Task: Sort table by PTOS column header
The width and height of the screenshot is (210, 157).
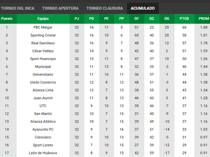Action: (184, 18)
